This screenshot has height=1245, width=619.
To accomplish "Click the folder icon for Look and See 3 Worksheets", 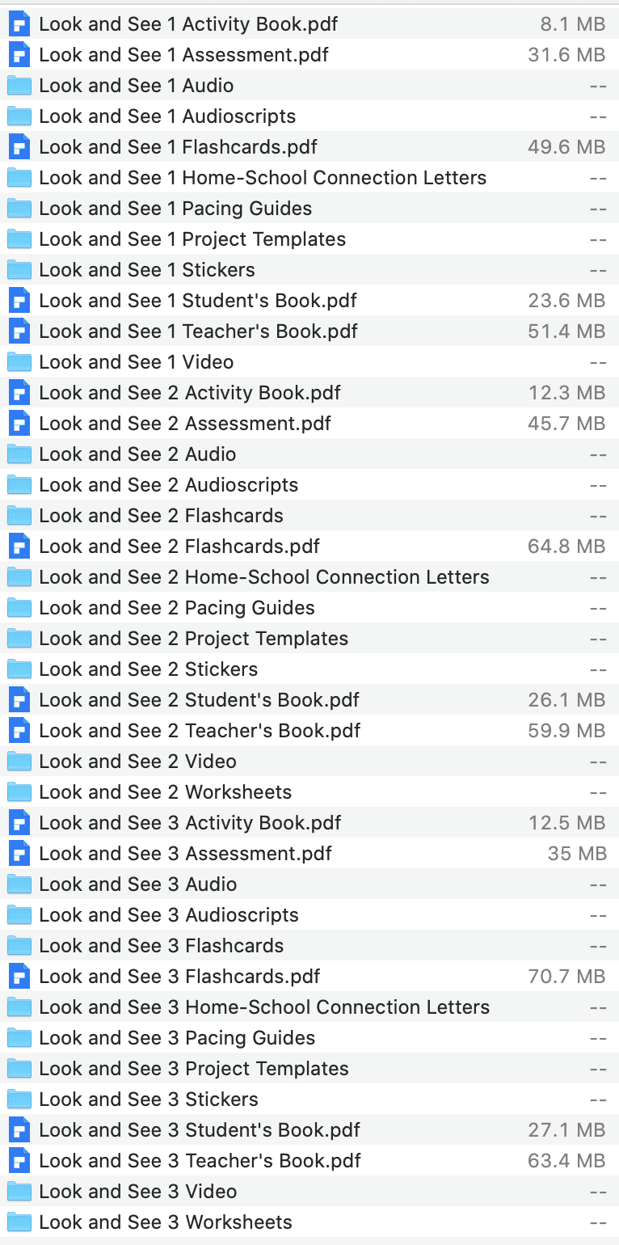I will click(19, 1222).
